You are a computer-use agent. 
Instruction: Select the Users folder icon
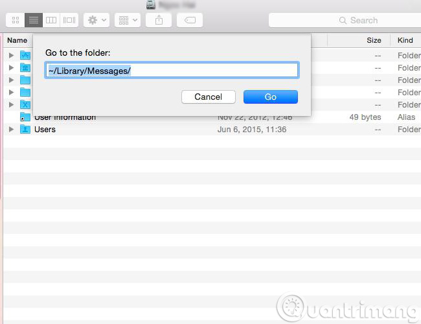[25, 129]
